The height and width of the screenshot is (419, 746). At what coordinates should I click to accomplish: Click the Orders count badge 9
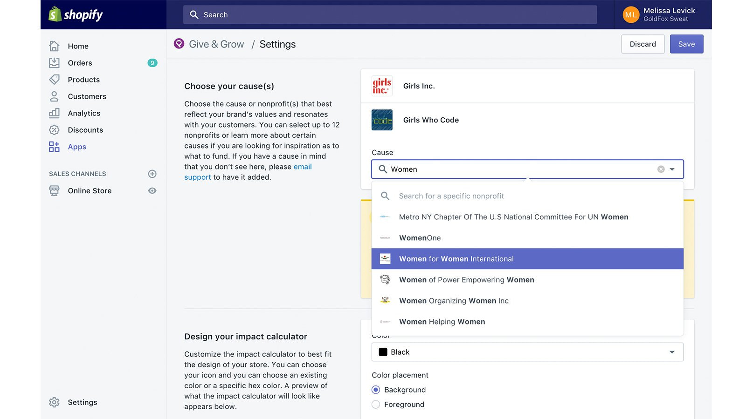pos(152,63)
